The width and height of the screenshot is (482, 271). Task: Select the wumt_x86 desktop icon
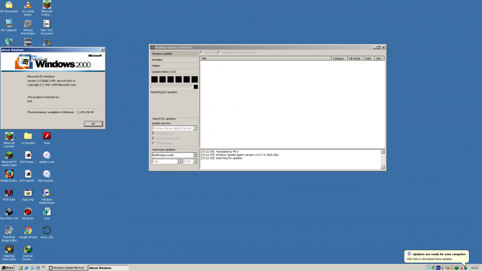pyautogui.click(x=47, y=232)
